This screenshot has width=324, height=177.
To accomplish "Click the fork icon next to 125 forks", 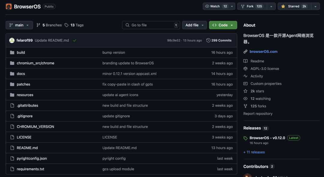I will click(x=245, y=106).
